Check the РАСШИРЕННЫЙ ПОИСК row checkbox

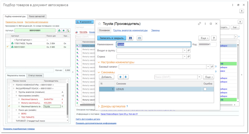(9, 88)
